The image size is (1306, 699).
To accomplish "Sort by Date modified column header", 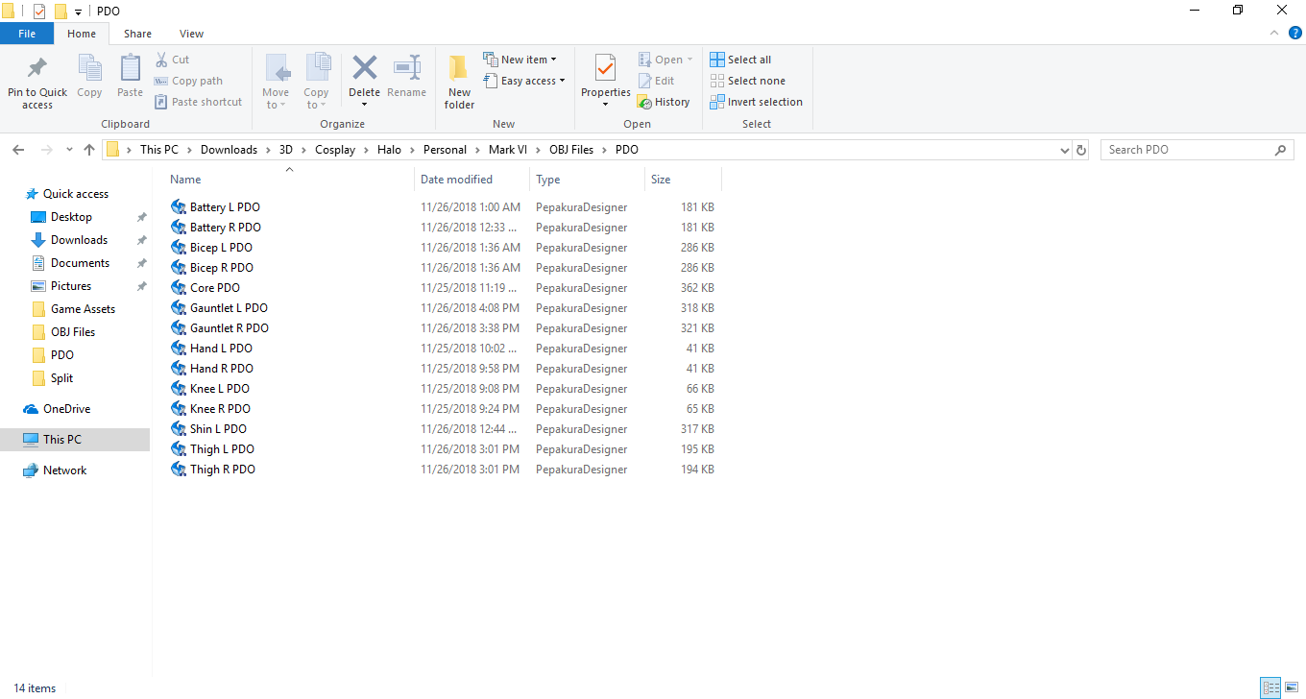I will tap(472, 180).
